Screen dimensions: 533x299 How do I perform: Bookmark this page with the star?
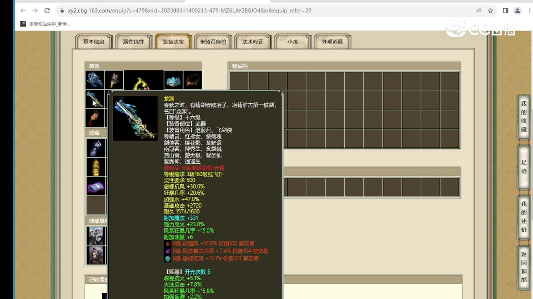coord(491,11)
